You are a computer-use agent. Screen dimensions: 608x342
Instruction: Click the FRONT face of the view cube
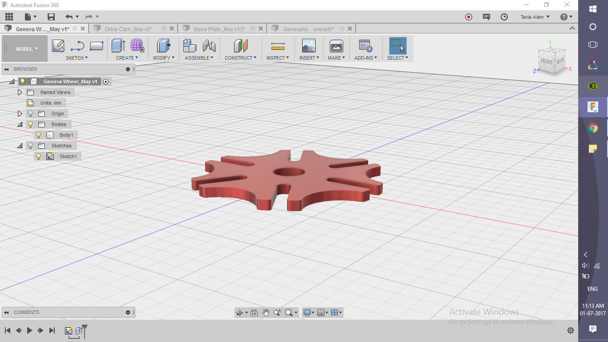pos(546,61)
